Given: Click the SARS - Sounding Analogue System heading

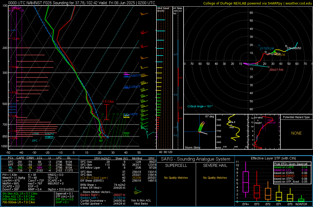Looking at the screenshot, I should point(195,159).
